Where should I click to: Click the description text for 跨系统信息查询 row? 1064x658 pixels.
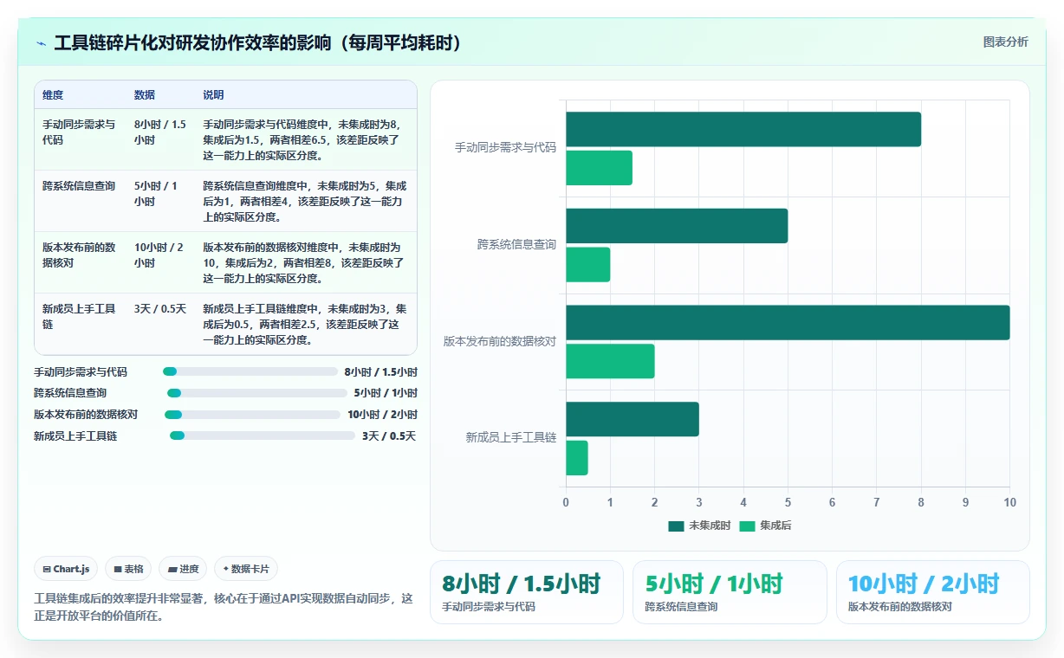pos(304,202)
